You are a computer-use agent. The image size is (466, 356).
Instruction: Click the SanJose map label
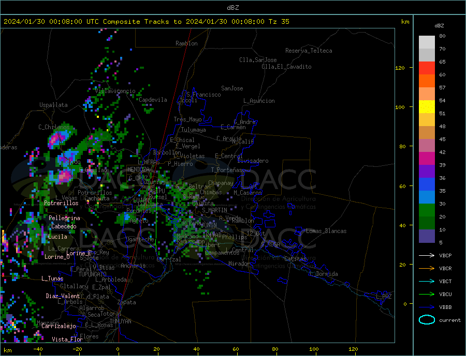point(232,88)
